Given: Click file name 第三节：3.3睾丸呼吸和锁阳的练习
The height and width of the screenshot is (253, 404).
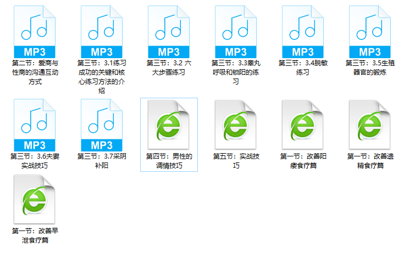Looking at the screenshot, I should coord(236,72).
